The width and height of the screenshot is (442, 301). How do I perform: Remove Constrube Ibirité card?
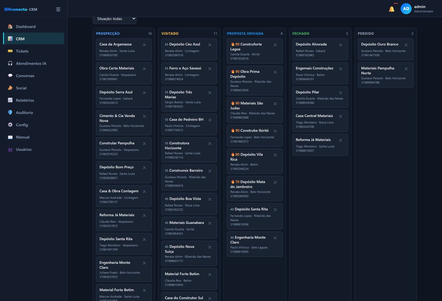click(x=275, y=131)
